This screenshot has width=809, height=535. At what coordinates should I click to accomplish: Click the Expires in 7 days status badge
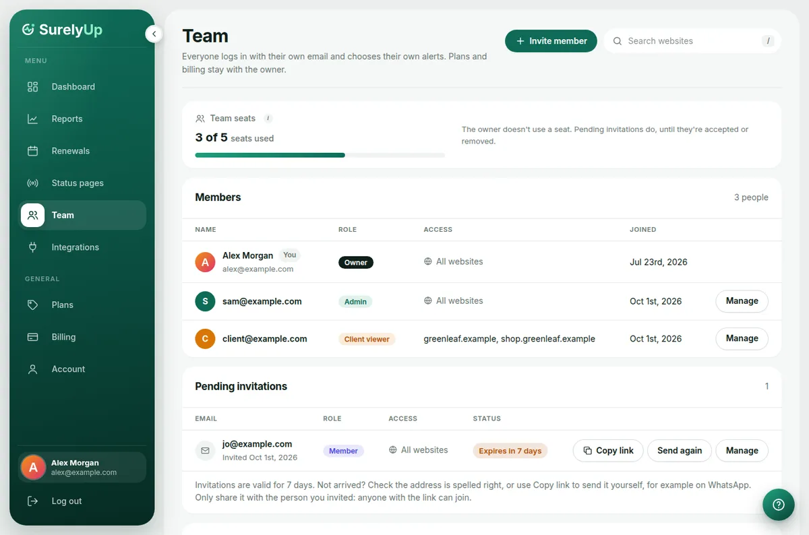510,451
